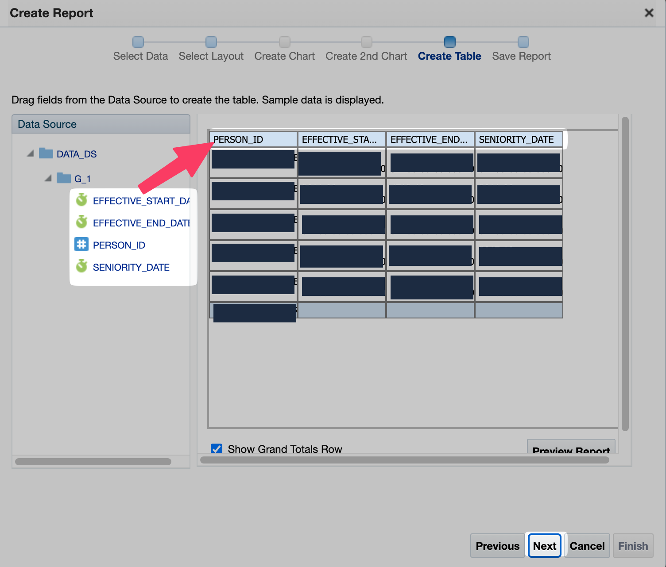This screenshot has width=666, height=567.
Task: Click the Next button
Action: tap(545, 546)
